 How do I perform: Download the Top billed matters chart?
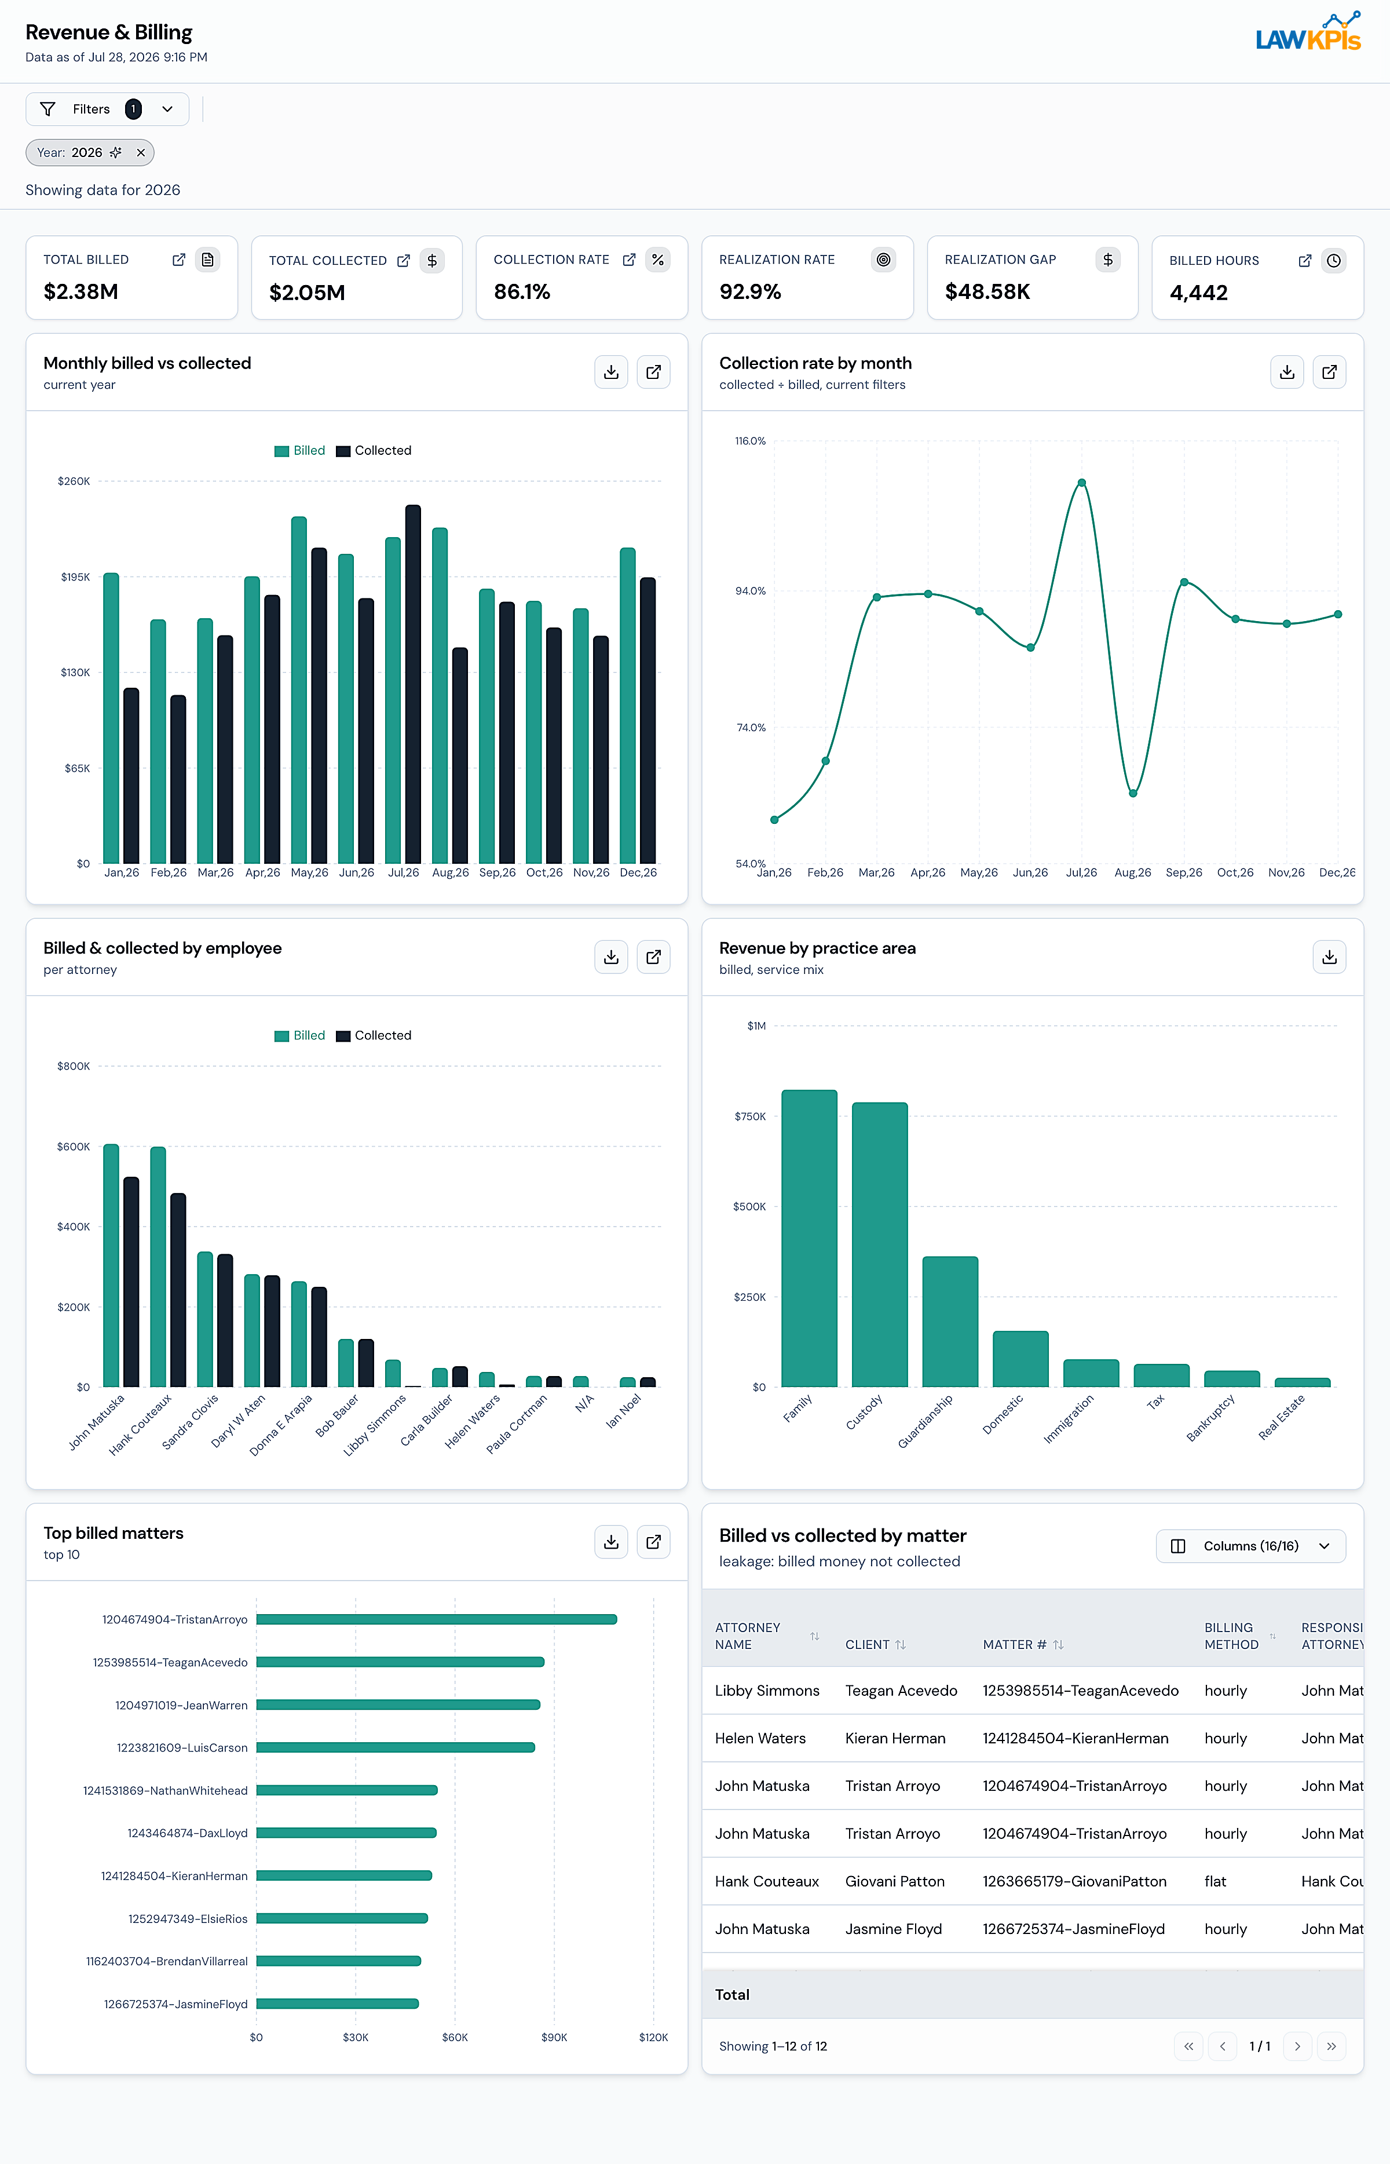(x=611, y=1542)
